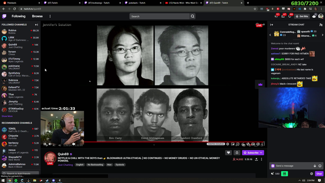Screen dimensions: 325x183
Task: Open forsen channel in sidebar
Action: (20, 53)
